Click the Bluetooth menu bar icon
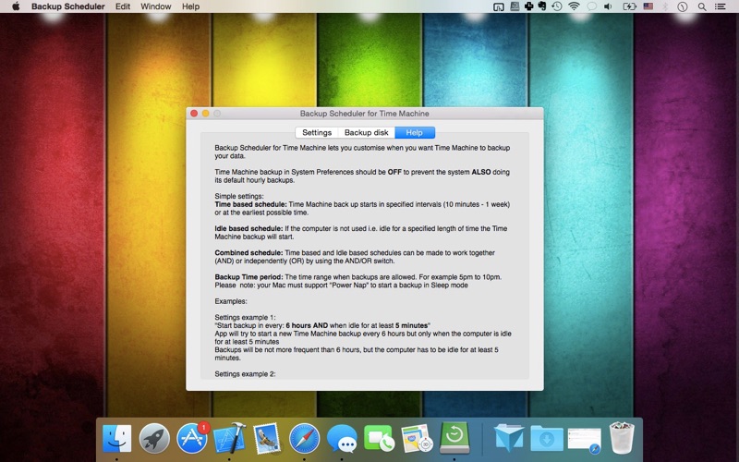The height and width of the screenshot is (462, 739). [x=665, y=6]
